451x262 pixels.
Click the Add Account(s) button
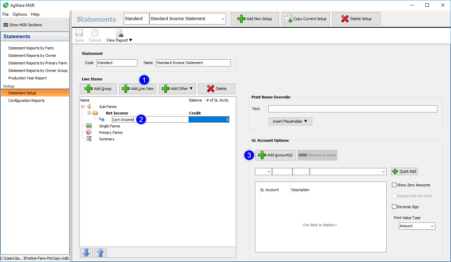click(275, 155)
